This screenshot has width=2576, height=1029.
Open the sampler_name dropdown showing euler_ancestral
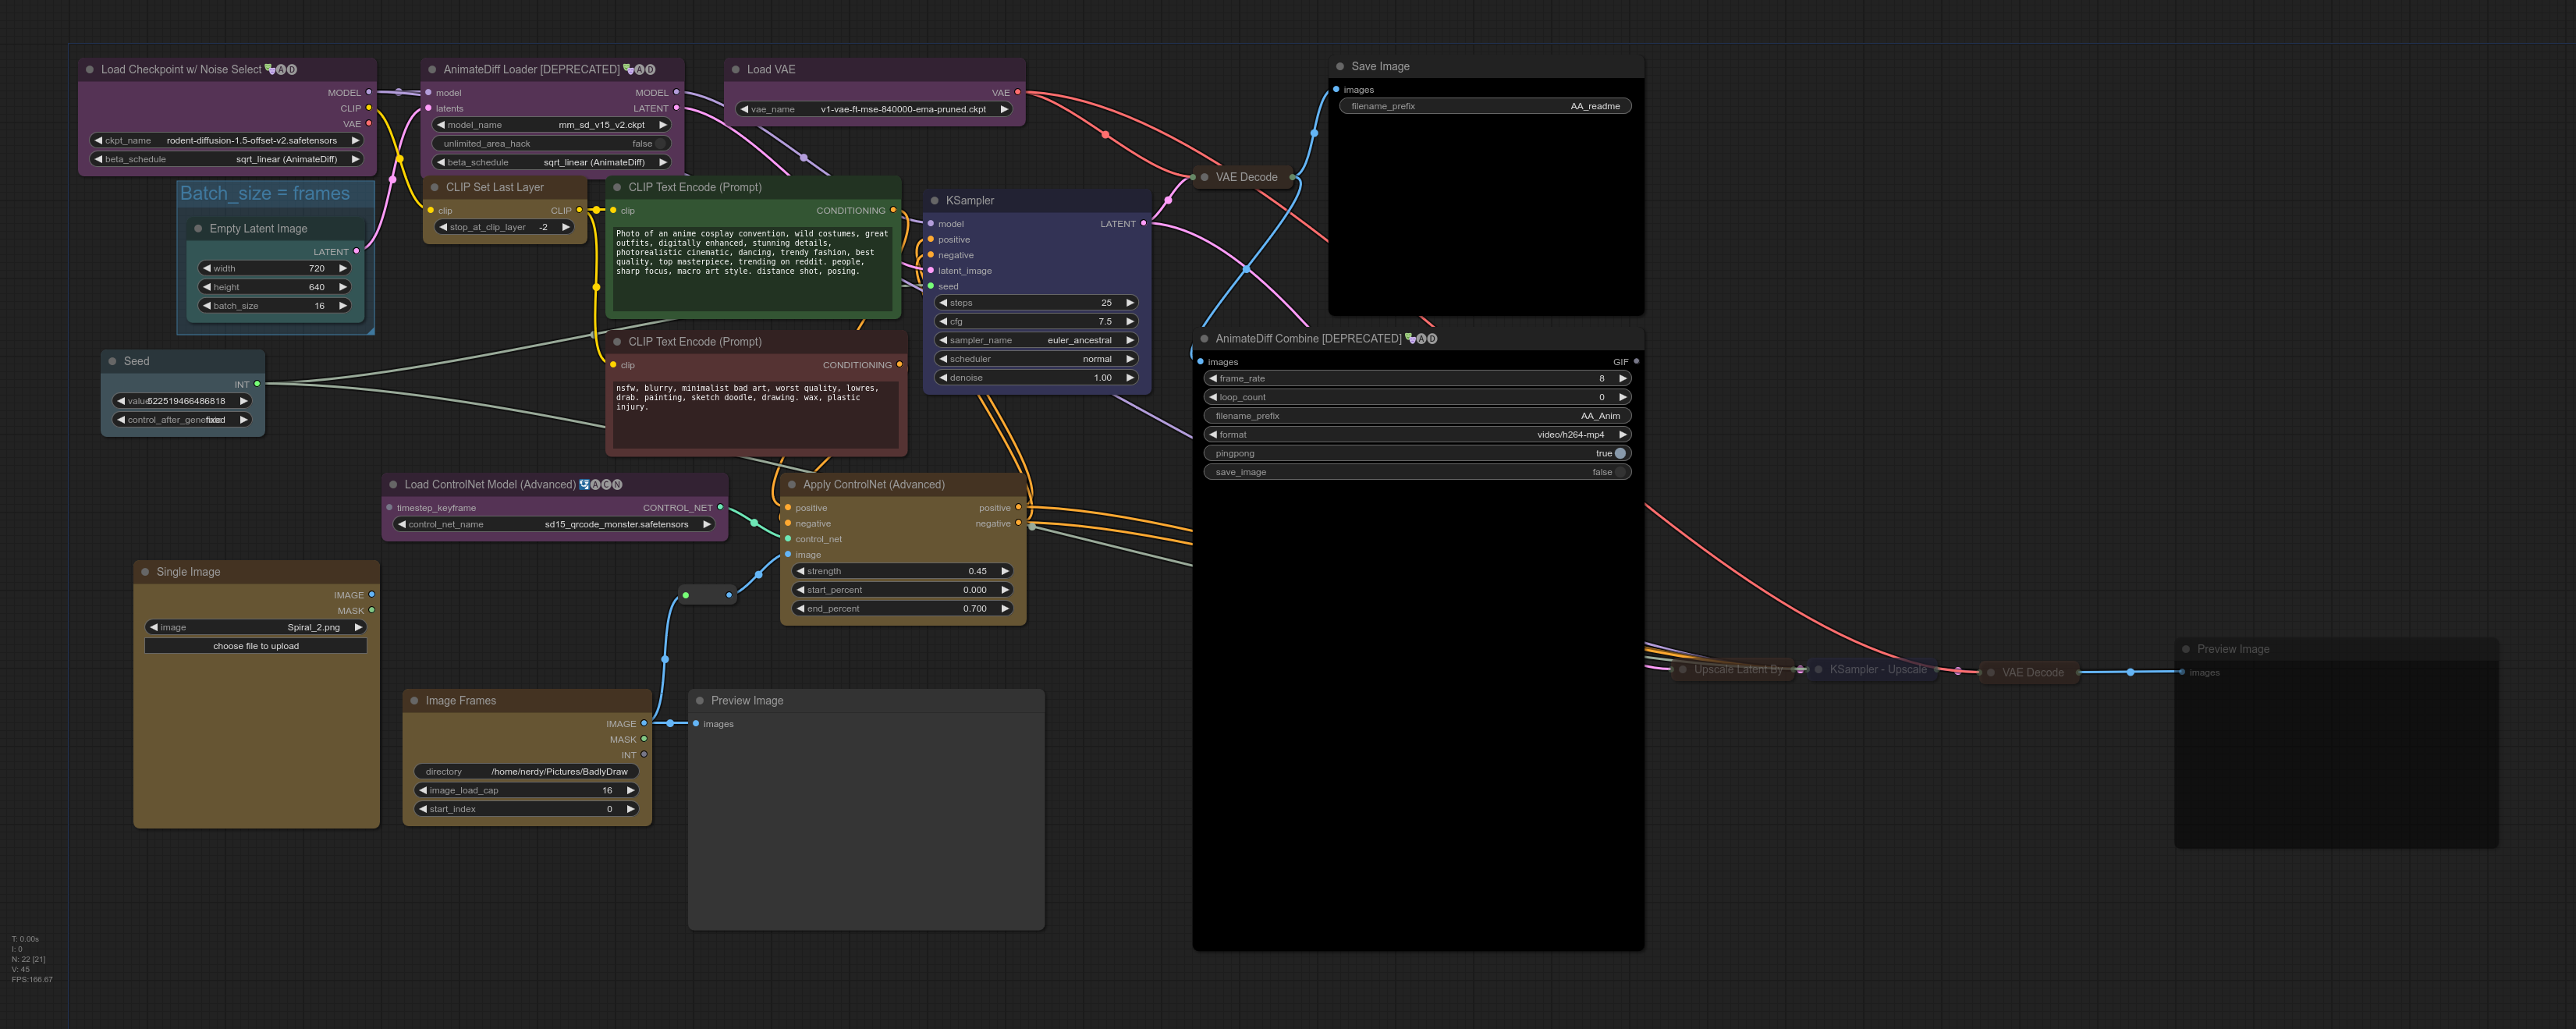(x=1035, y=341)
